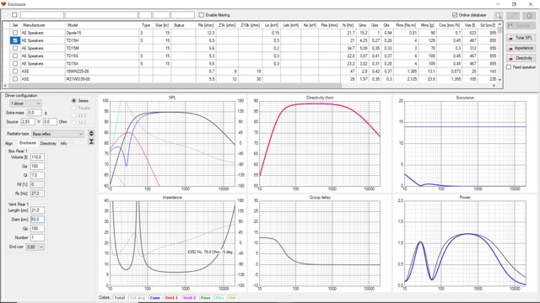Screen dimensions: 540x303
Task: Sort table by Qts column header
Action: pyautogui.click(x=386, y=25)
